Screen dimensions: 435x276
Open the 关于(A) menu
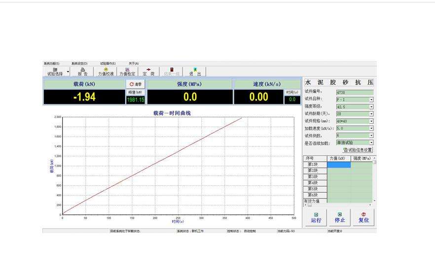pos(134,64)
